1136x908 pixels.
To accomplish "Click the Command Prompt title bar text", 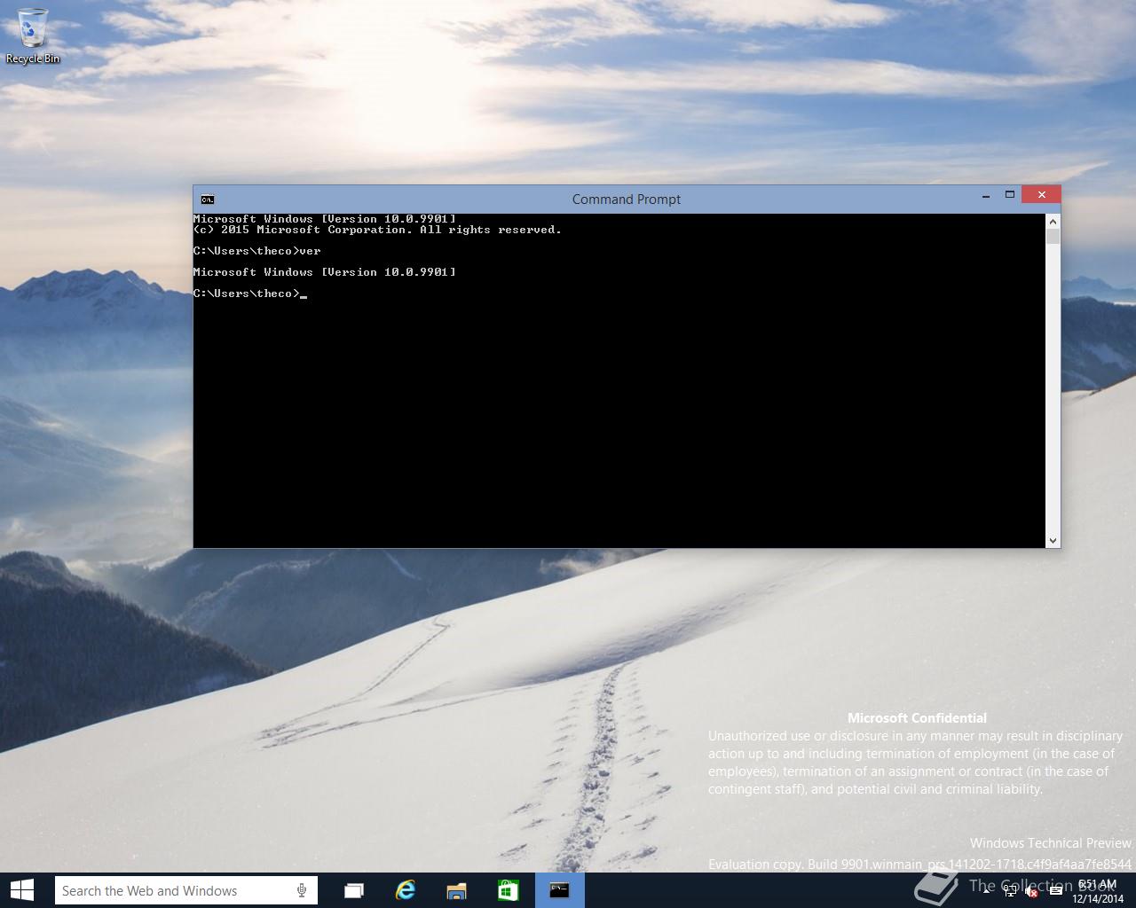I will click(627, 200).
